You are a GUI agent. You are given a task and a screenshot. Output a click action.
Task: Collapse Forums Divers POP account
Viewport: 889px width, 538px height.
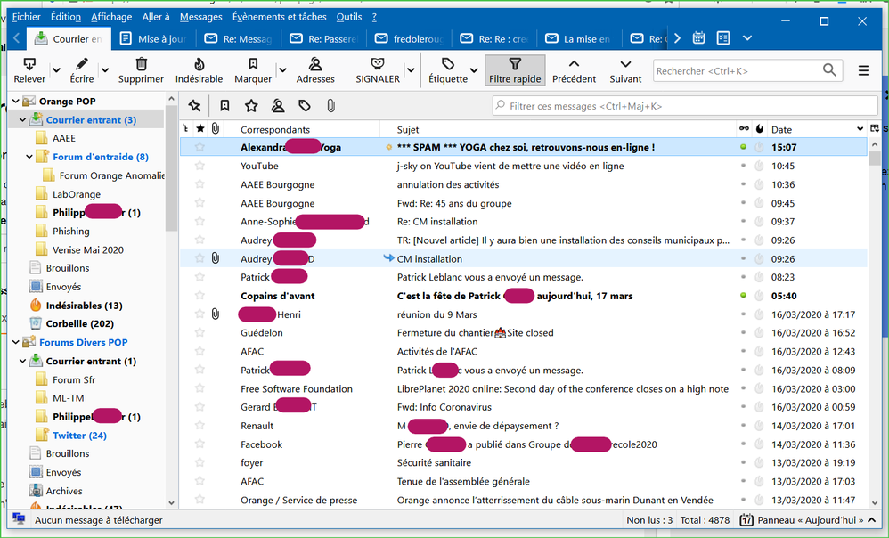click(x=16, y=342)
